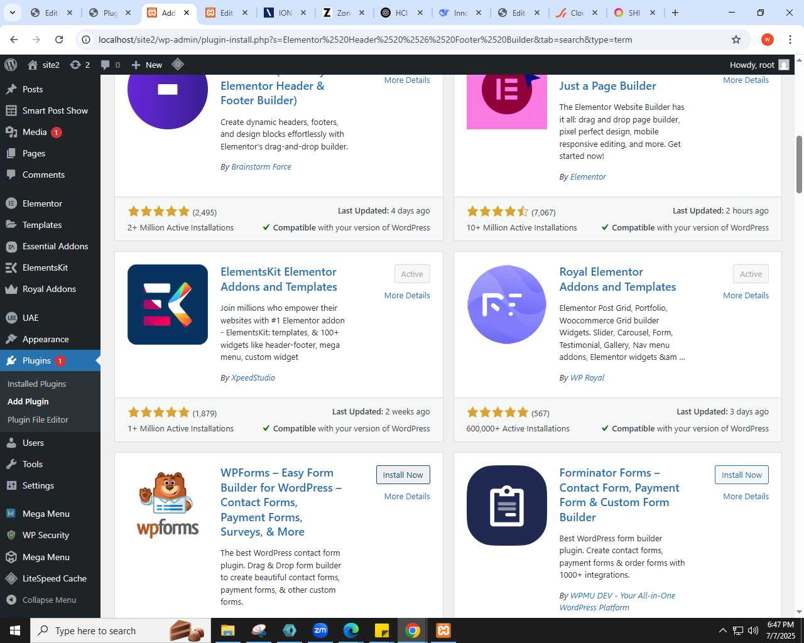Open More Details for Royal Elementor Addons

746,295
